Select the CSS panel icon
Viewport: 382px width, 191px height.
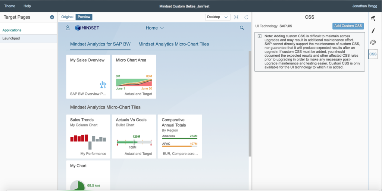[x=373, y=54]
